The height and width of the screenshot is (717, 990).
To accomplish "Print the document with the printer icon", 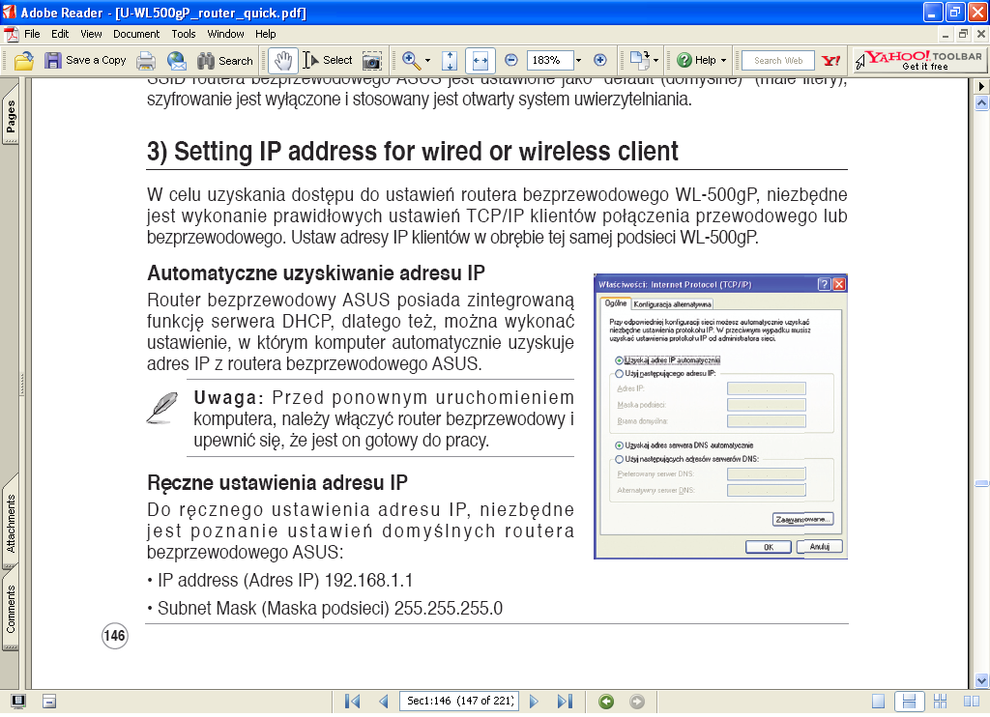I will [146, 61].
